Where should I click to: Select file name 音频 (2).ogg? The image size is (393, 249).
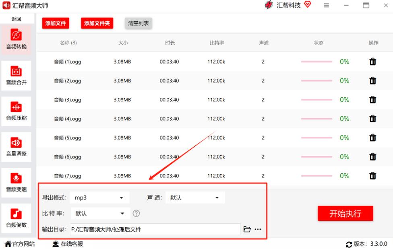click(68, 81)
